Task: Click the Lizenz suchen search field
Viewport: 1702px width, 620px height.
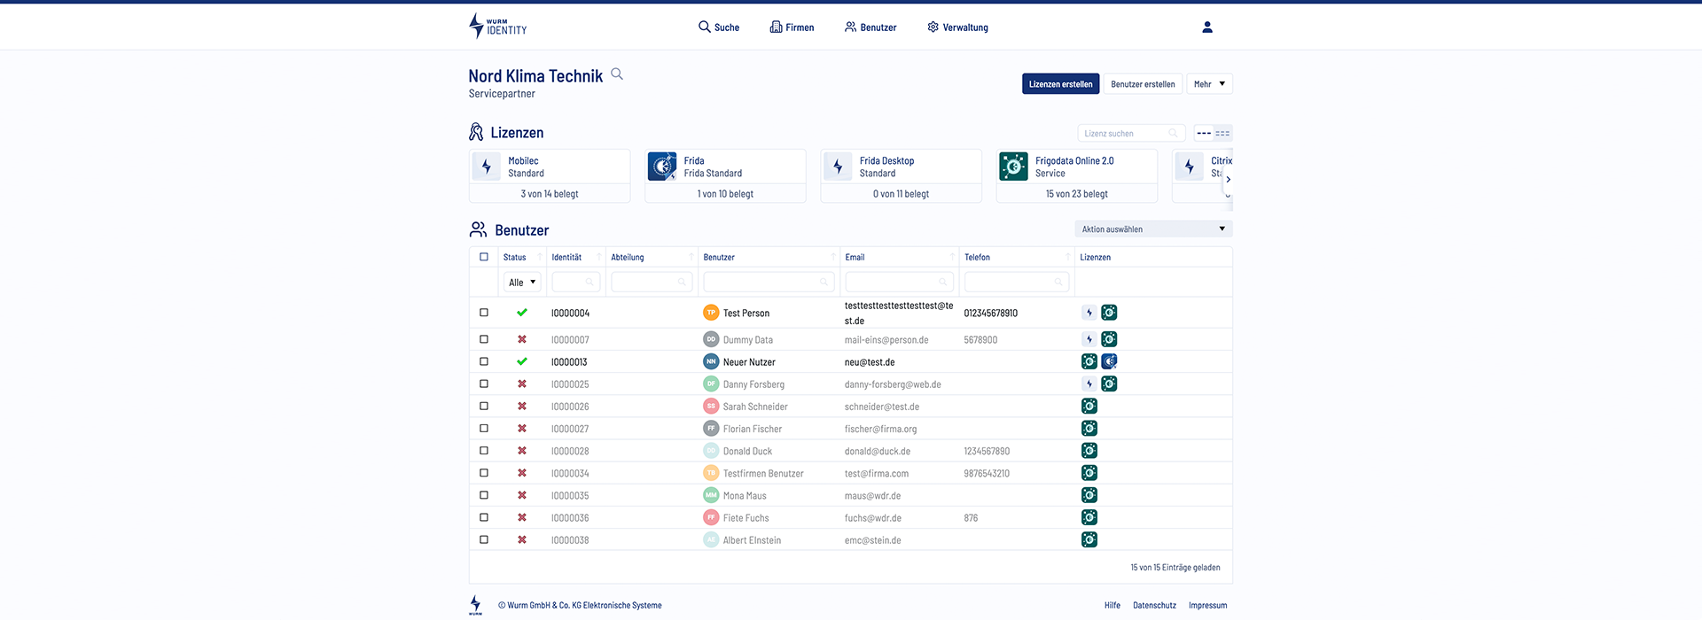Action: [1125, 134]
